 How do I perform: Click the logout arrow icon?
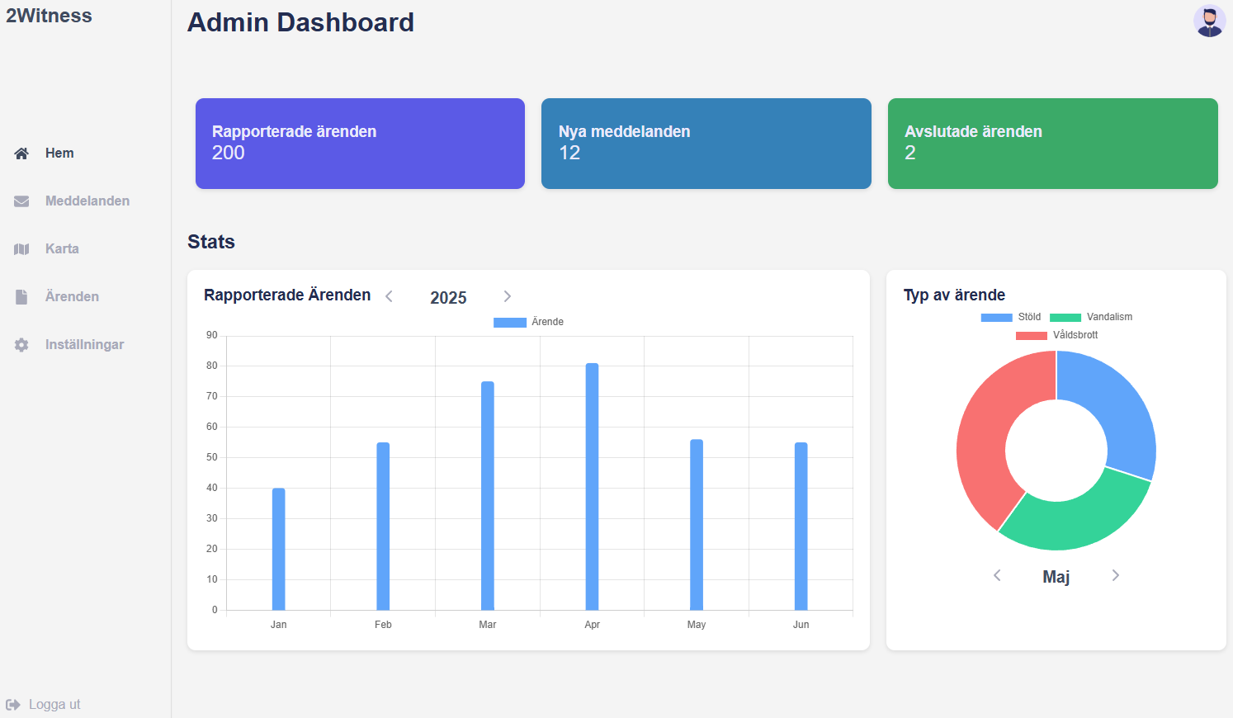click(13, 705)
